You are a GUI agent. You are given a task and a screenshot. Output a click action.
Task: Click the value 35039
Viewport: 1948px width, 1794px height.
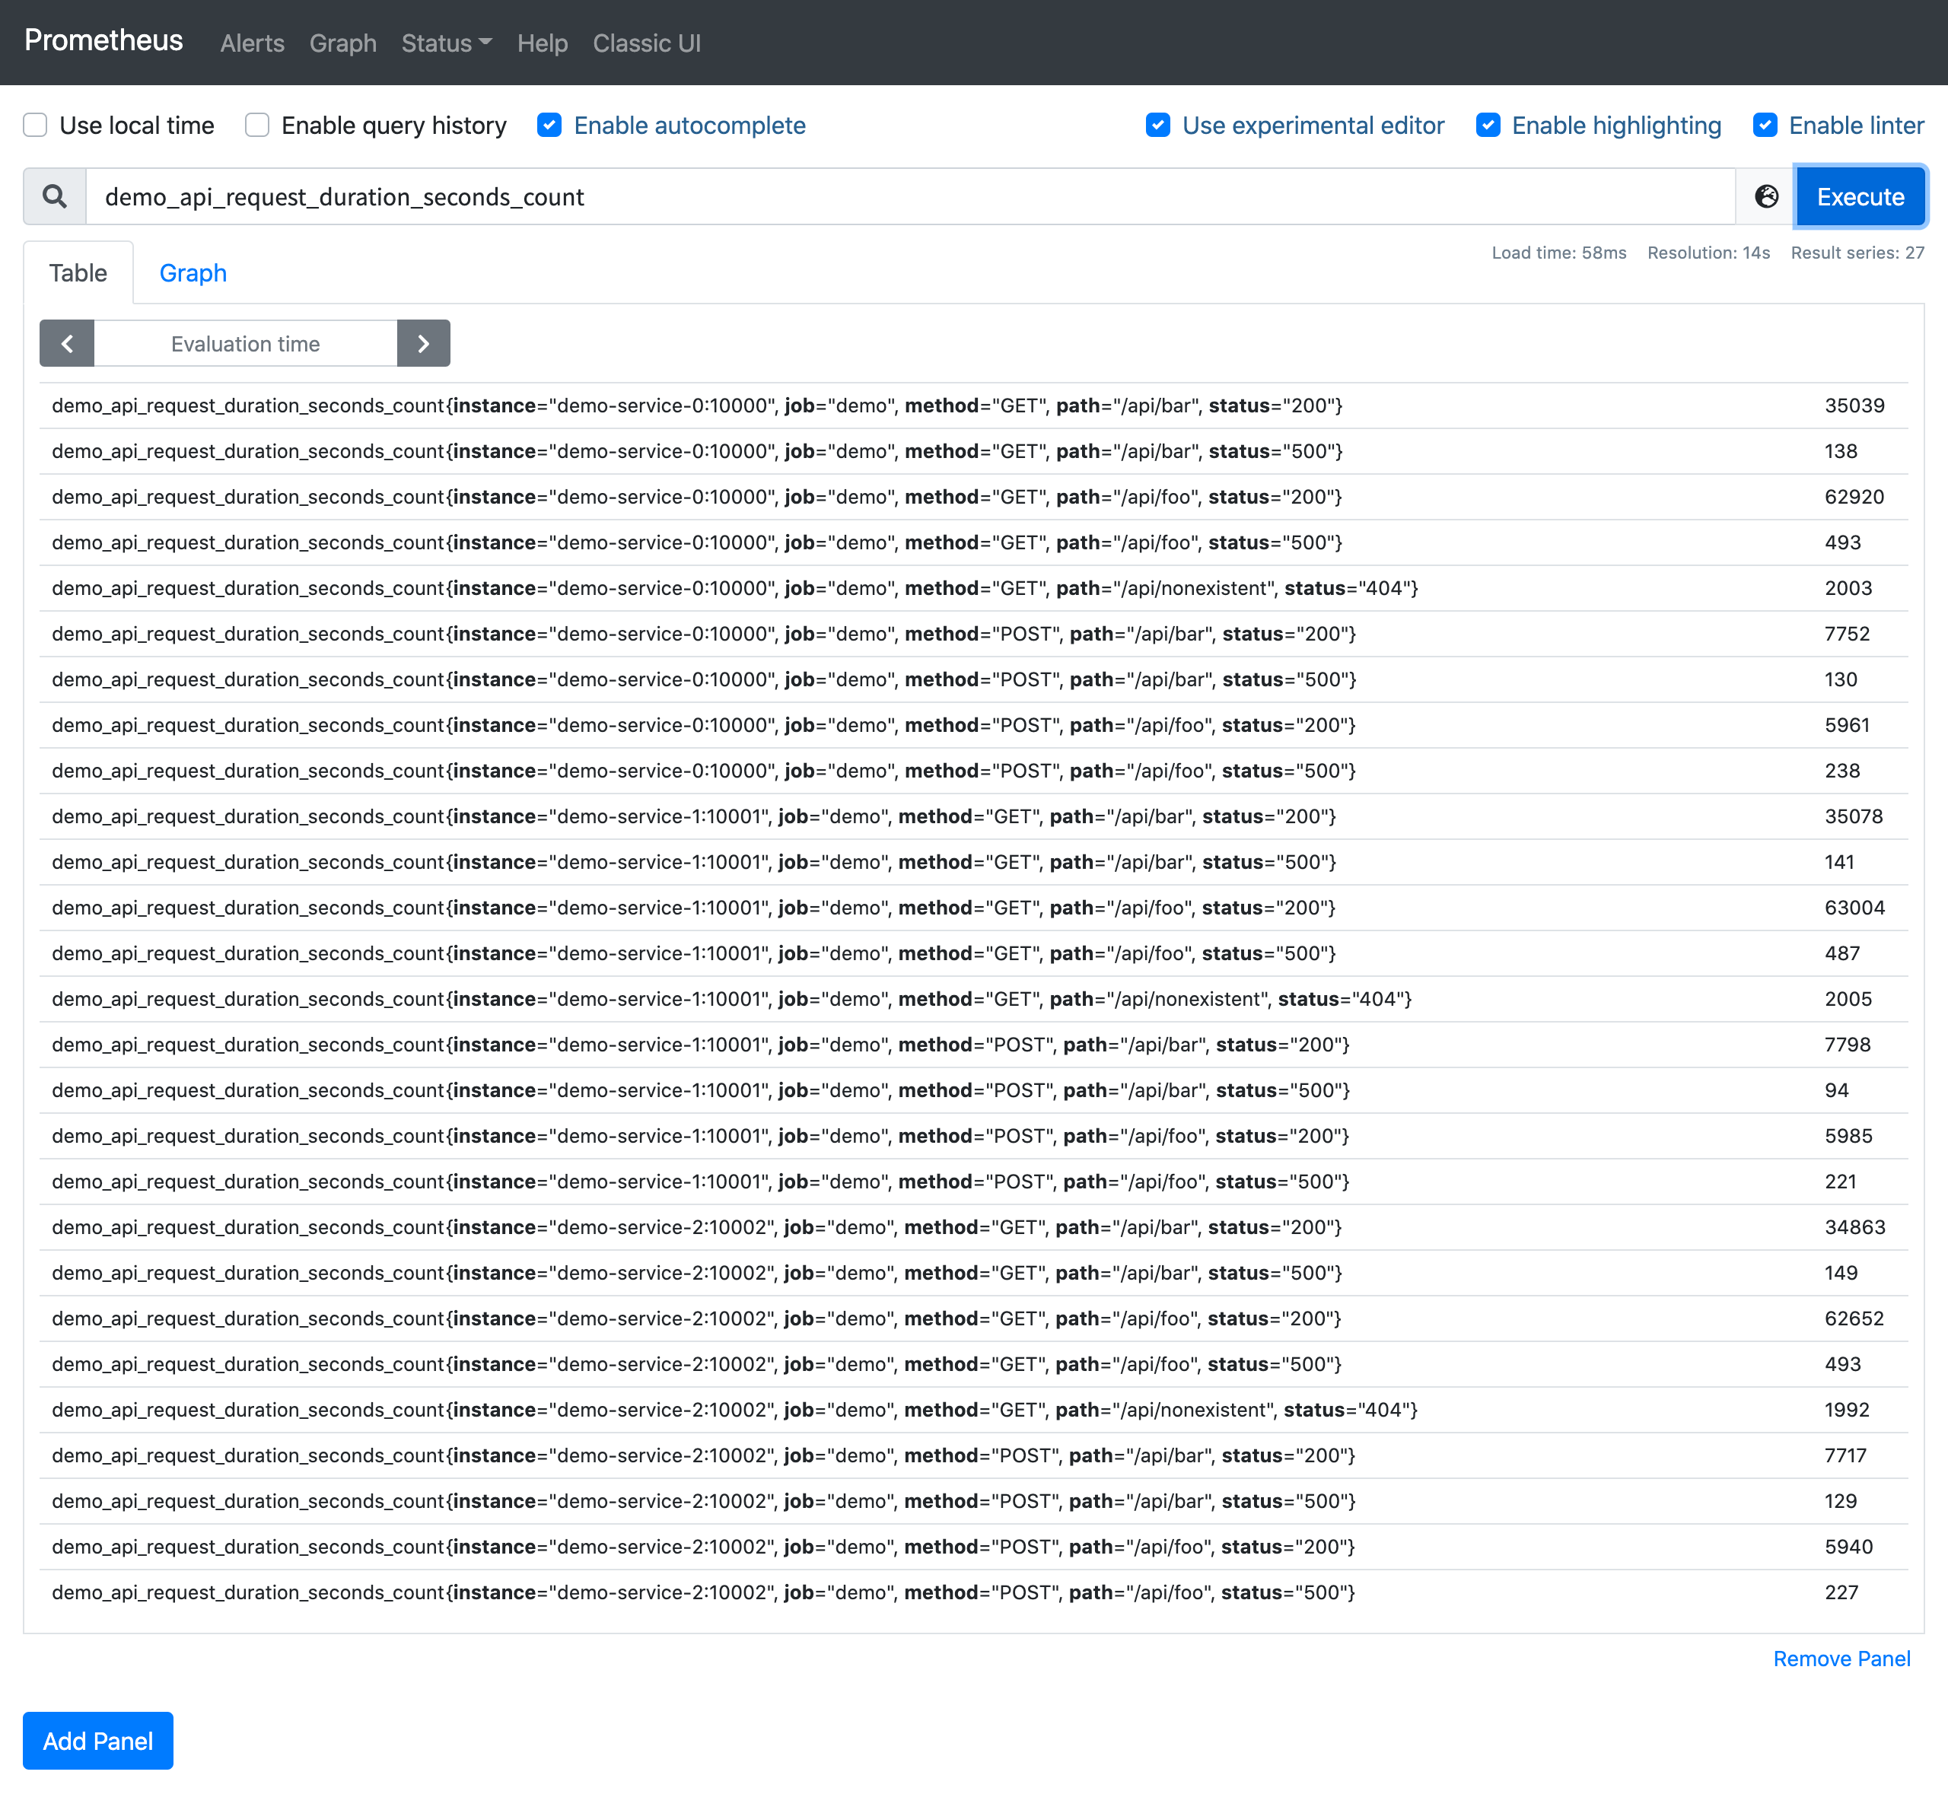point(1854,406)
